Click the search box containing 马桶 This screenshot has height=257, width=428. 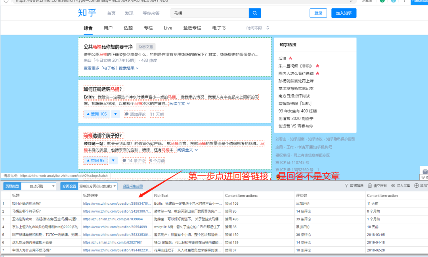210,13
